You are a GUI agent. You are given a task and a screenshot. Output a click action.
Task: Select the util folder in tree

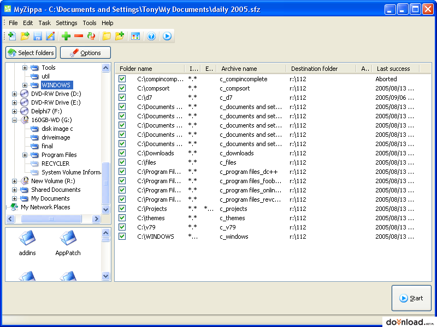(45, 76)
